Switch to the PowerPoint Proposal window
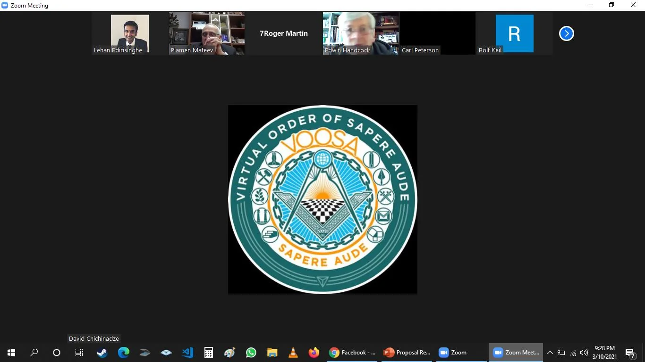645x362 pixels. pos(407,353)
